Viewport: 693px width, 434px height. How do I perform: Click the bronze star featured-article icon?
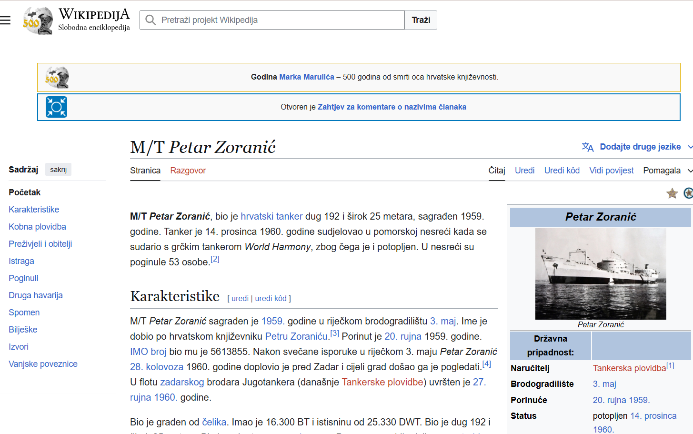(x=672, y=193)
